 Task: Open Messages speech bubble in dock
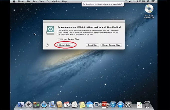pos(90,104)
